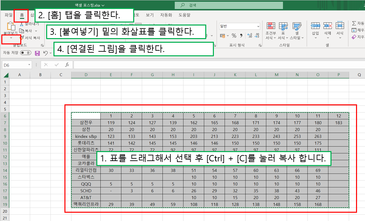Select the cell with value 263
This screenshot has width=365, height=221.
click(318, 136)
